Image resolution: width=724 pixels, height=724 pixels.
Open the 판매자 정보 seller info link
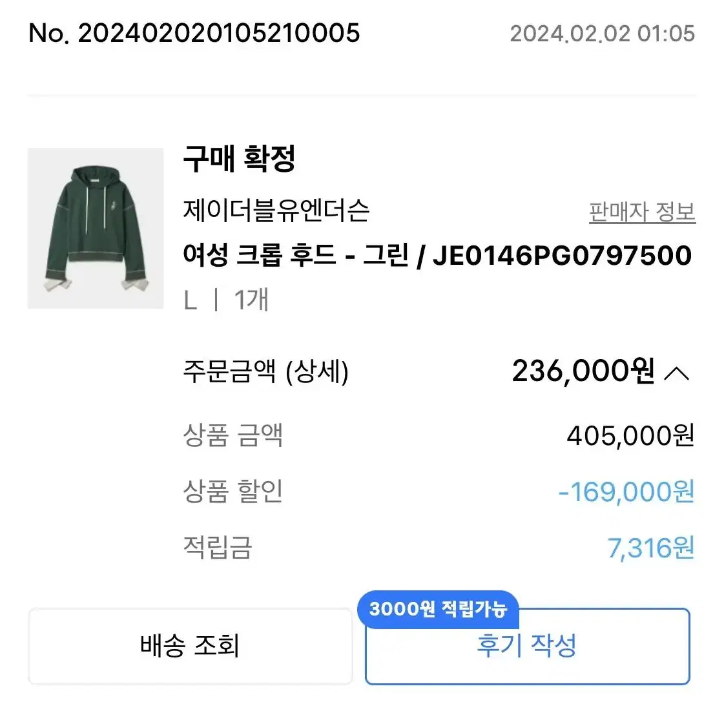642,212
